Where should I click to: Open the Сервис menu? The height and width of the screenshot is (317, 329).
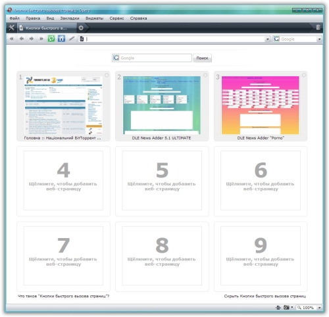[x=116, y=18]
